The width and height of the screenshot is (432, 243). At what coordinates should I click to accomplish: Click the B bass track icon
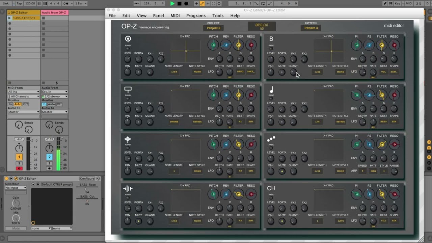pyautogui.click(x=271, y=39)
